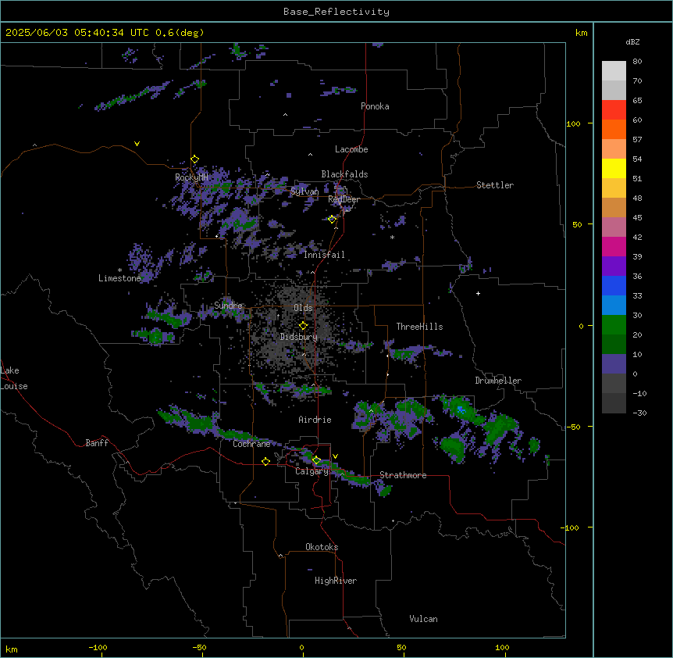Click the yellow V marker east of Calgary
The height and width of the screenshot is (658, 673).
tap(335, 456)
